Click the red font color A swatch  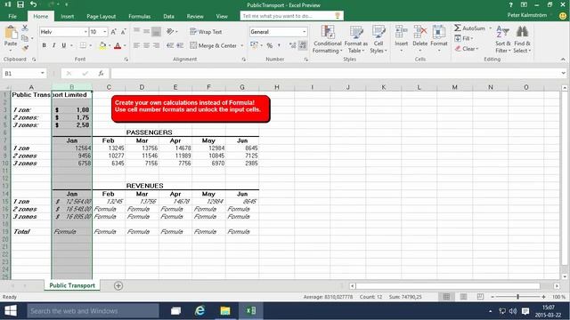coord(118,45)
